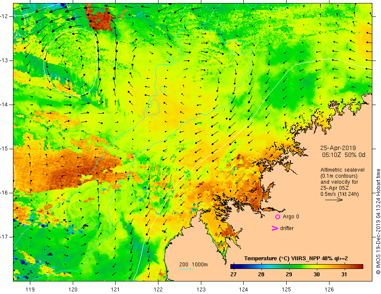Click the Altimetric sealevel caption

pos(342,170)
